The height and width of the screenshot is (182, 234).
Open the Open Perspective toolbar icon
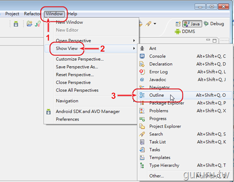pos(178,24)
